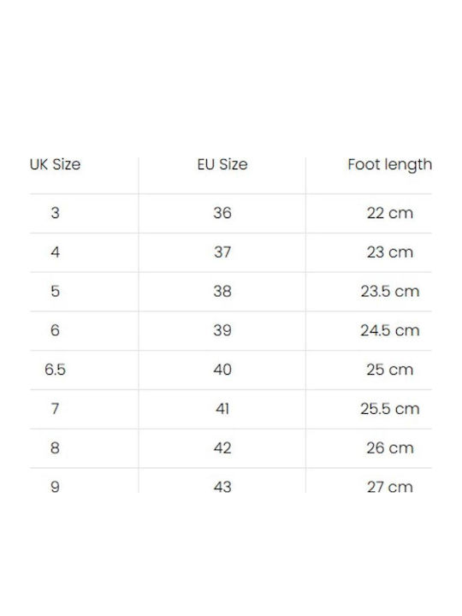Select EU size 38 cell

[x=222, y=291]
